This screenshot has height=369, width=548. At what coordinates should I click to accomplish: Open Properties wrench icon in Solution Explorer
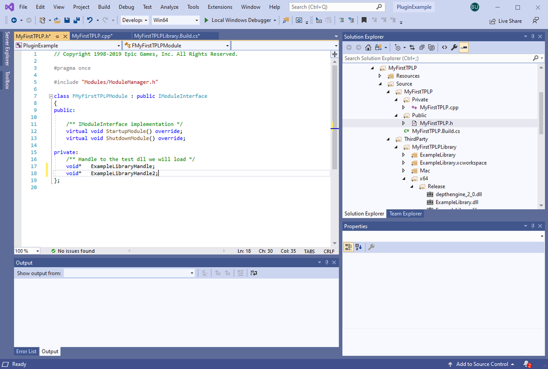[x=454, y=48]
